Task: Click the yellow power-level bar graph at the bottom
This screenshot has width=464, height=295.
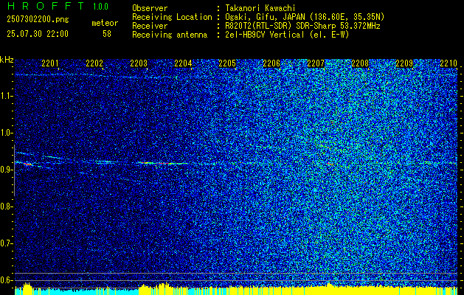Action: pos(236,291)
